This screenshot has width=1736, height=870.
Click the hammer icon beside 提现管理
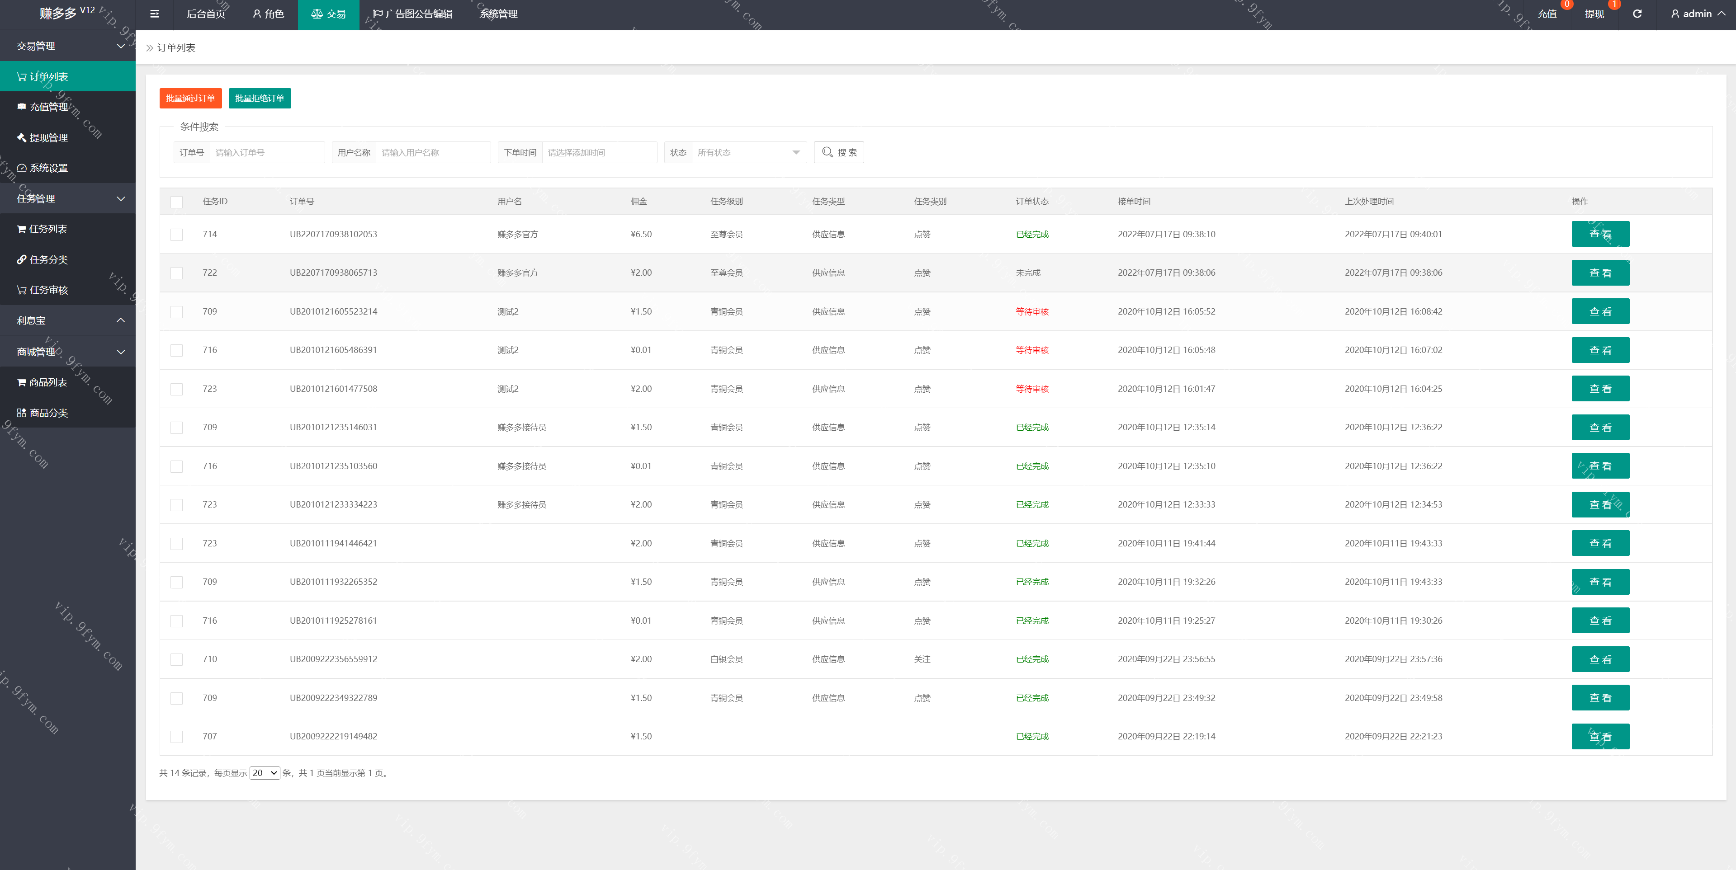click(x=22, y=137)
